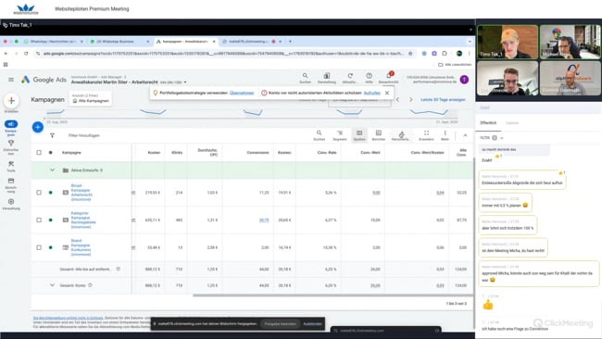Click the Filter hinzufügen field
The width and height of the screenshot is (602, 339).
(x=84, y=135)
